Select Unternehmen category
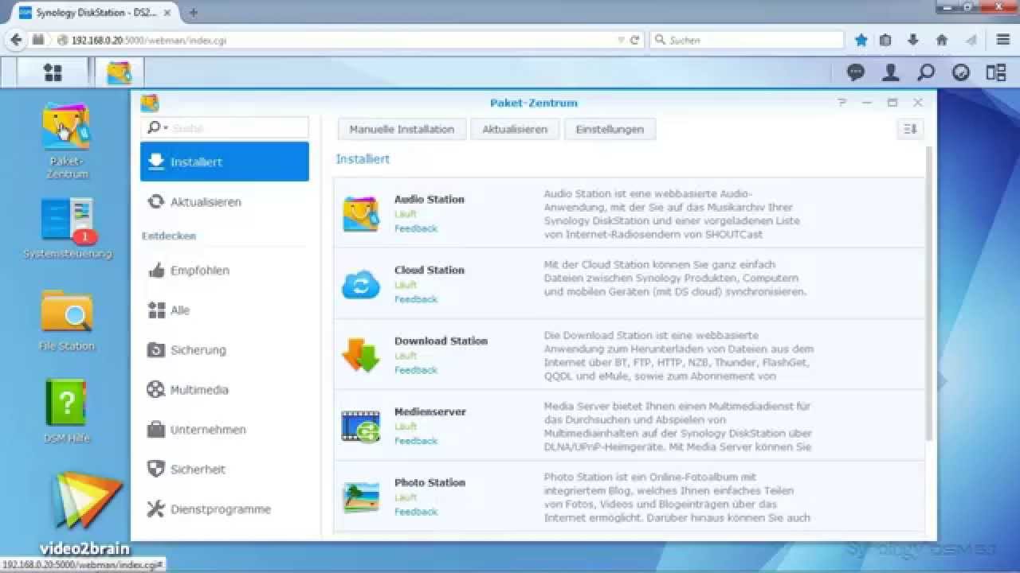 coord(225,430)
